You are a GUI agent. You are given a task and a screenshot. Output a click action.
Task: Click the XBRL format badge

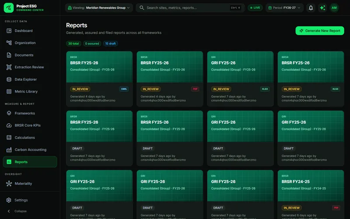tap(124, 89)
